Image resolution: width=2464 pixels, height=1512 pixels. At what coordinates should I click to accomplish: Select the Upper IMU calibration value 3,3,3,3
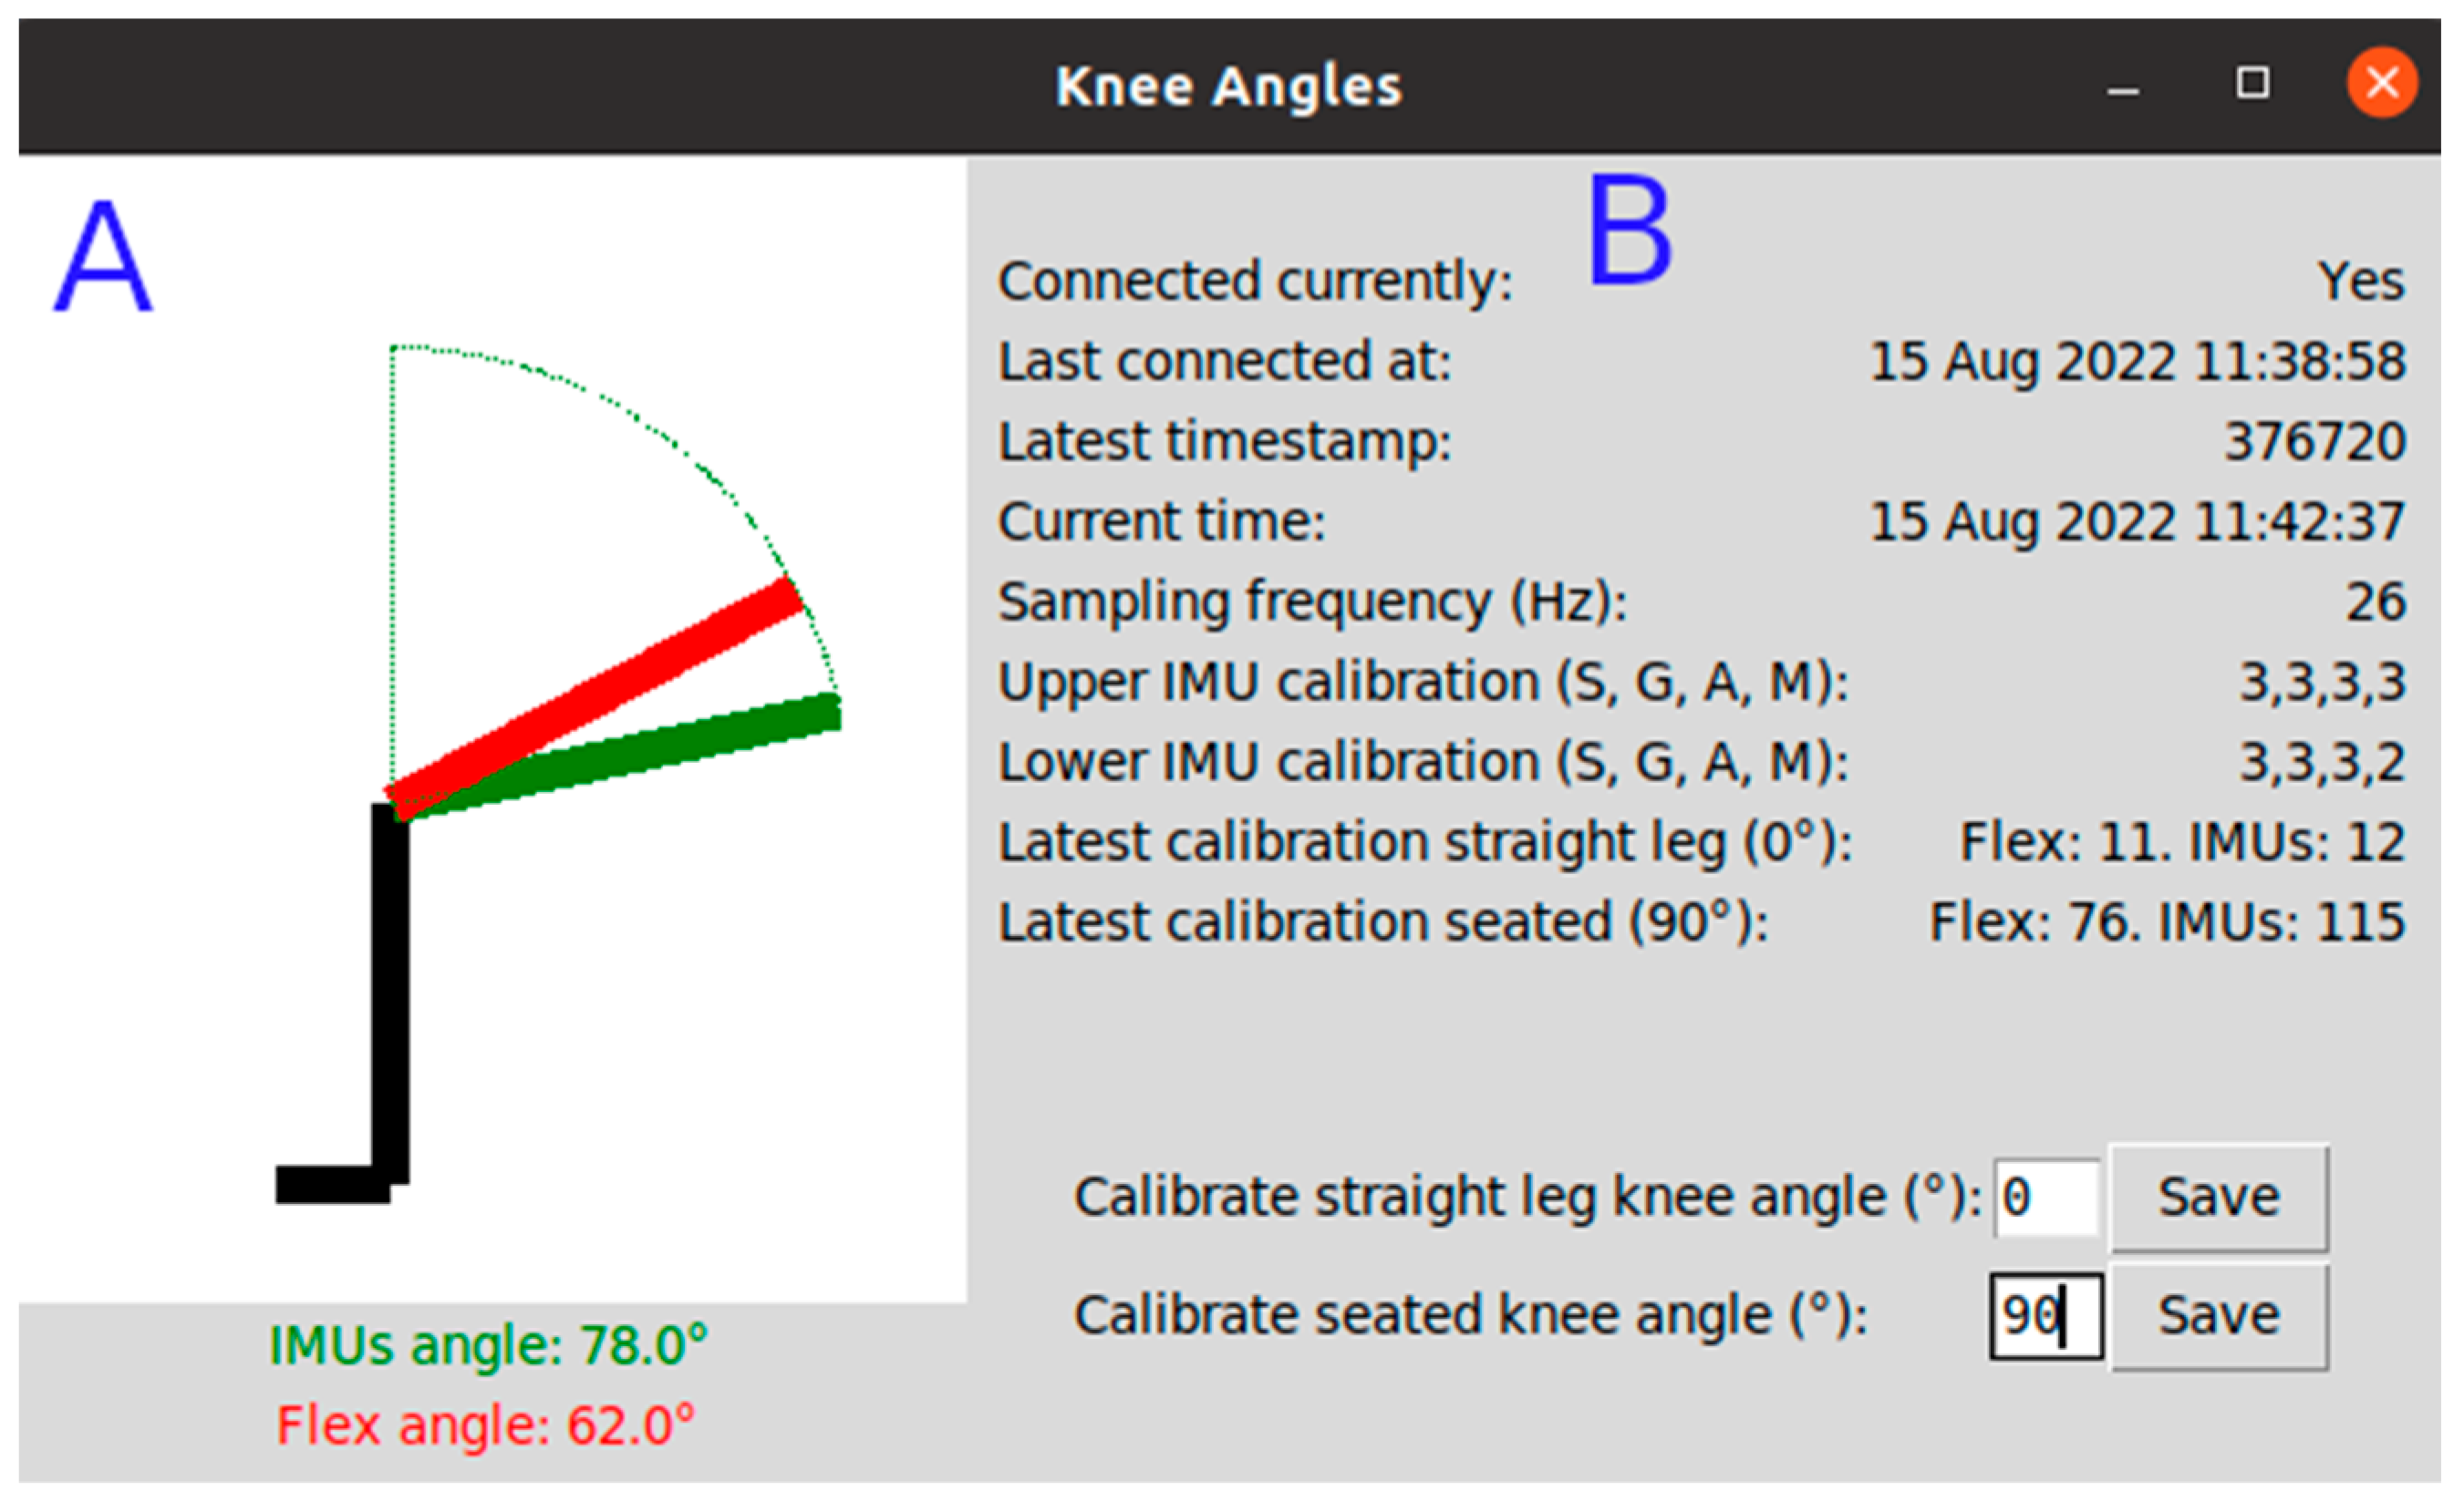point(2321,682)
